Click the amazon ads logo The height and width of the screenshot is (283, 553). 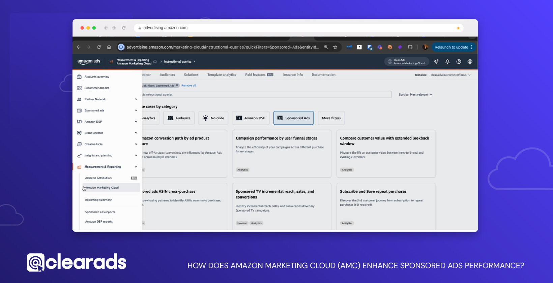[x=89, y=61]
